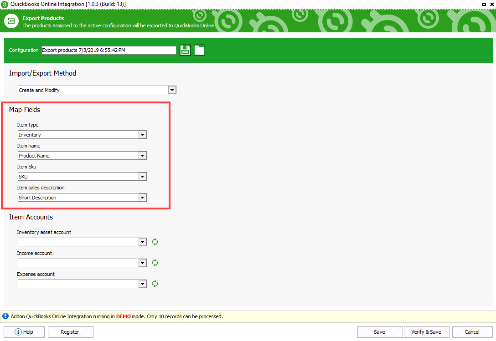Click the Item name label
496x341 pixels.
click(x=29, y=146)
